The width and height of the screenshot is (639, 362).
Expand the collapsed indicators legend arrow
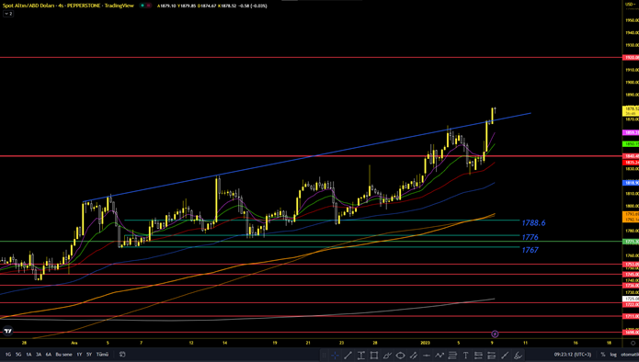(8, 14)
